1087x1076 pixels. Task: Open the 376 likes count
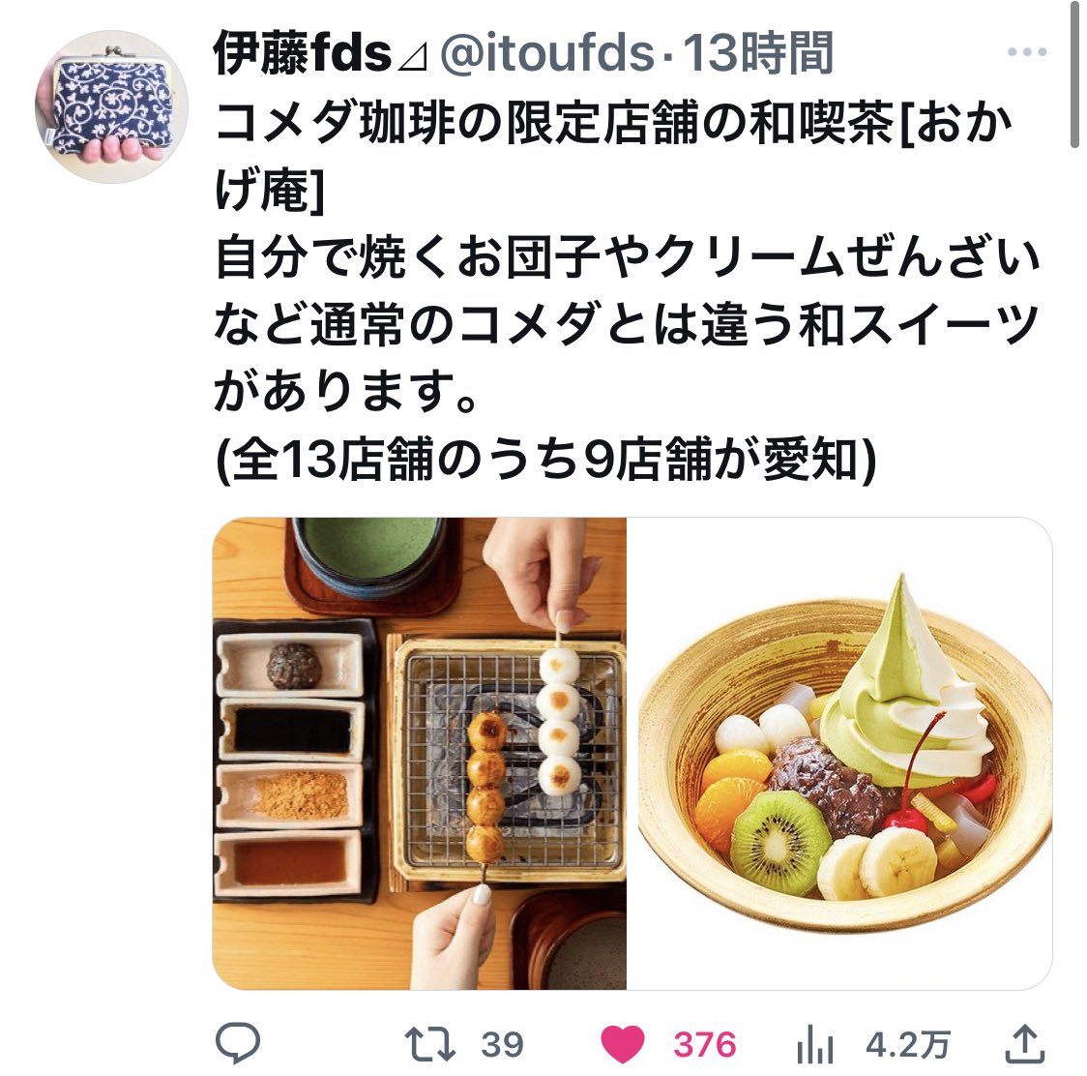tap(704, 1045)
